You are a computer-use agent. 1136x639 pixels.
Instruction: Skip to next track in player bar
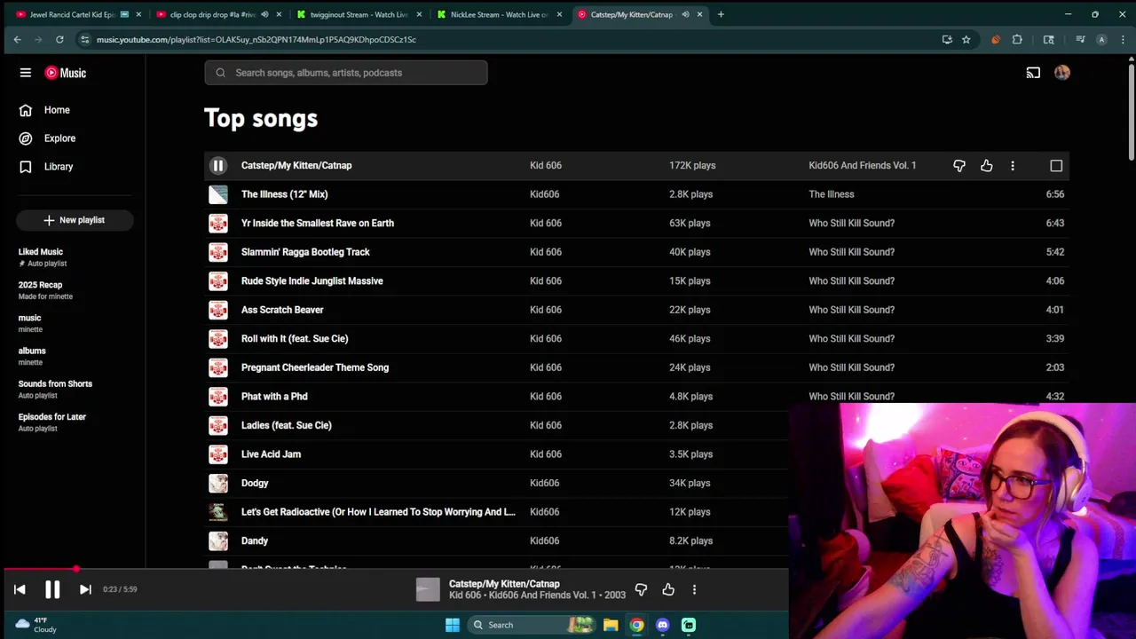[x=85, y=589]
